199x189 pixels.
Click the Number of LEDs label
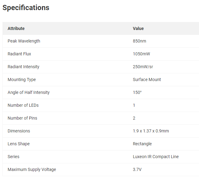tap(23, 105)
